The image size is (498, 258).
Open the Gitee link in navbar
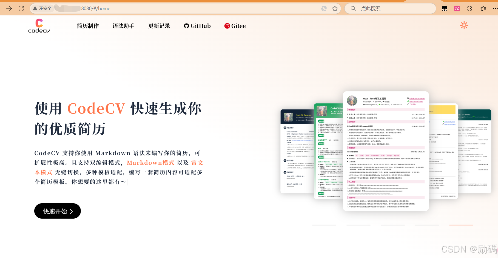pyautogui.click(x=235, y=26)
